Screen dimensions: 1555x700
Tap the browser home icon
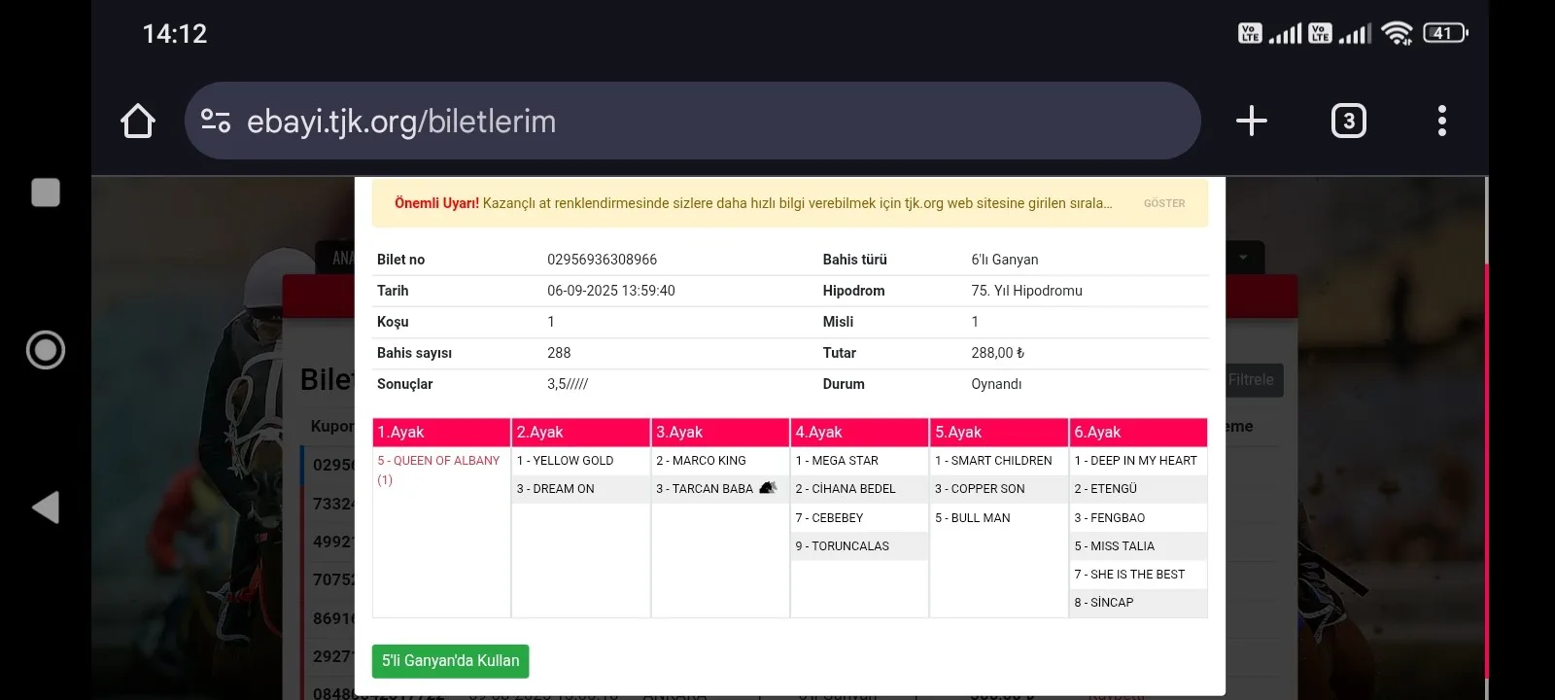pyautogui.click(x=138, y=122)
